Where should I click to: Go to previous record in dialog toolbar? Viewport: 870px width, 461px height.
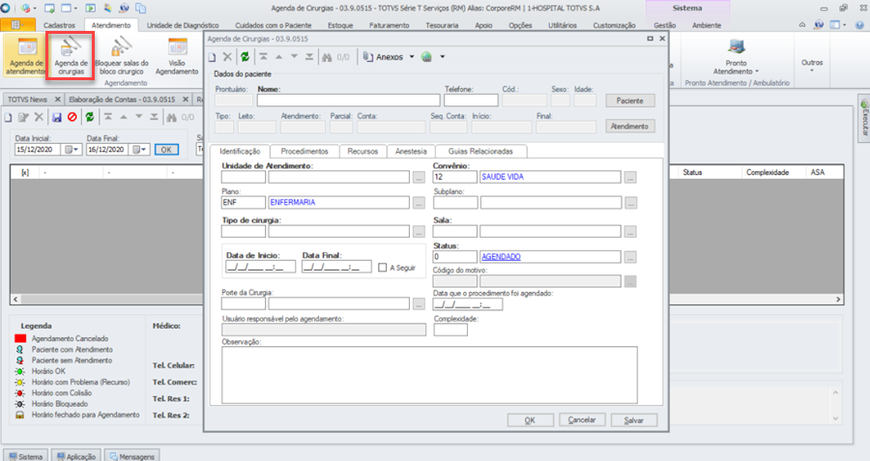coord(279,57)
